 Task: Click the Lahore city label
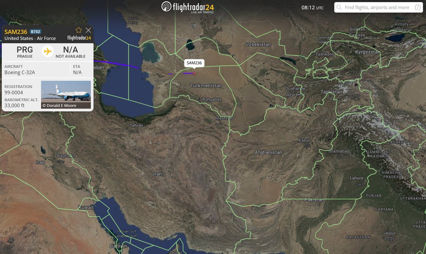(356, 178)
